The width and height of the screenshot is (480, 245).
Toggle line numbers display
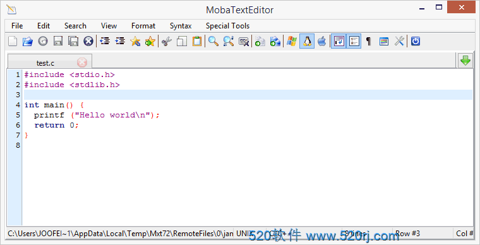click(x=354, y=41)
